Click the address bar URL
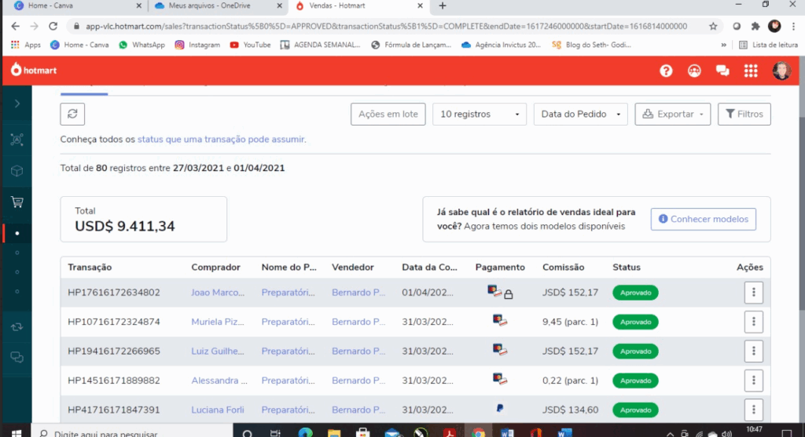 (x=386, y=26)
